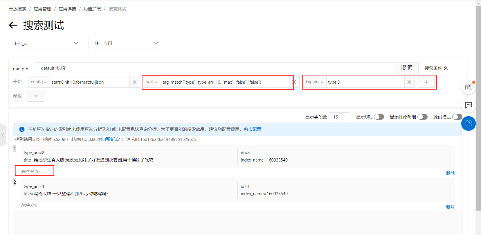Focus the query input with default:'吃鸡'

(215, 68)
